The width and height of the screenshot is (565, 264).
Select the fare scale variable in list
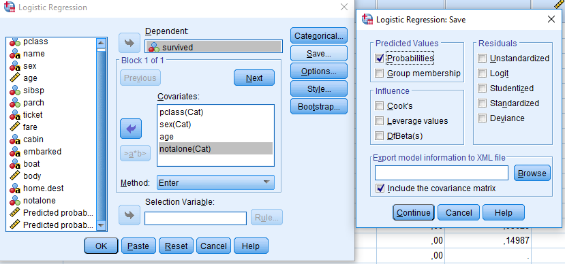[x=30, y=127]
